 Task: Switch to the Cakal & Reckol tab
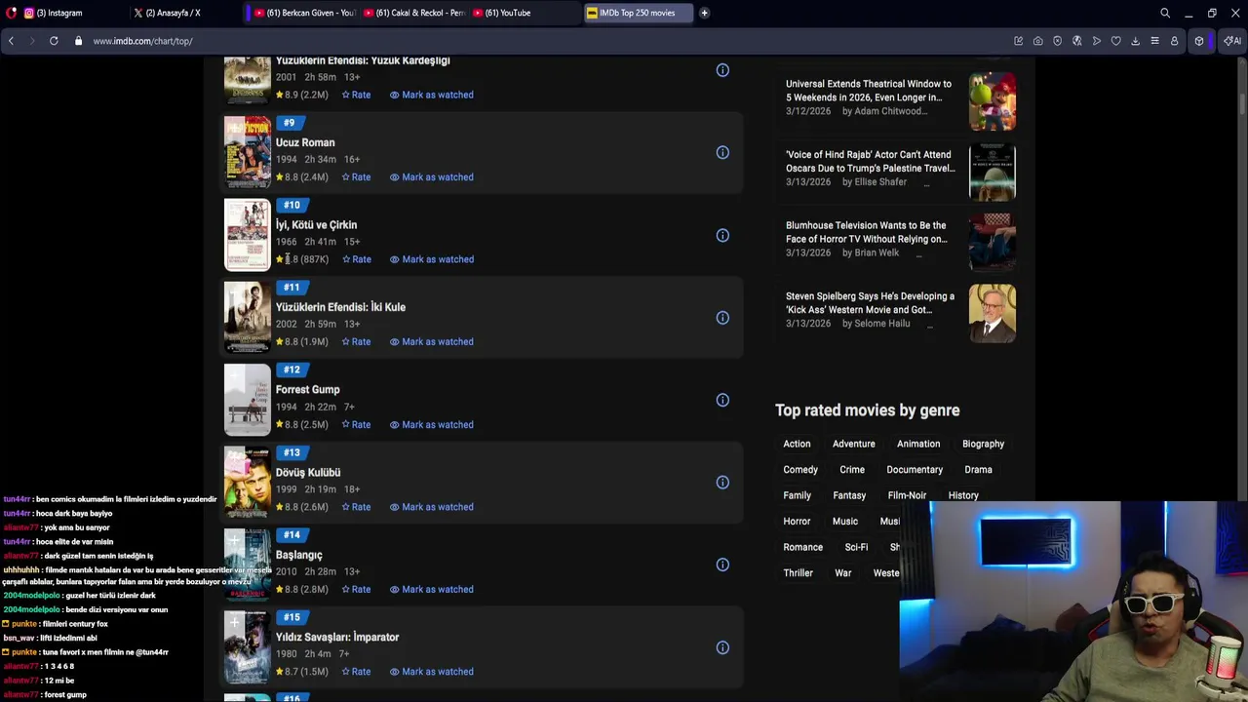click(x=414, y=13)
